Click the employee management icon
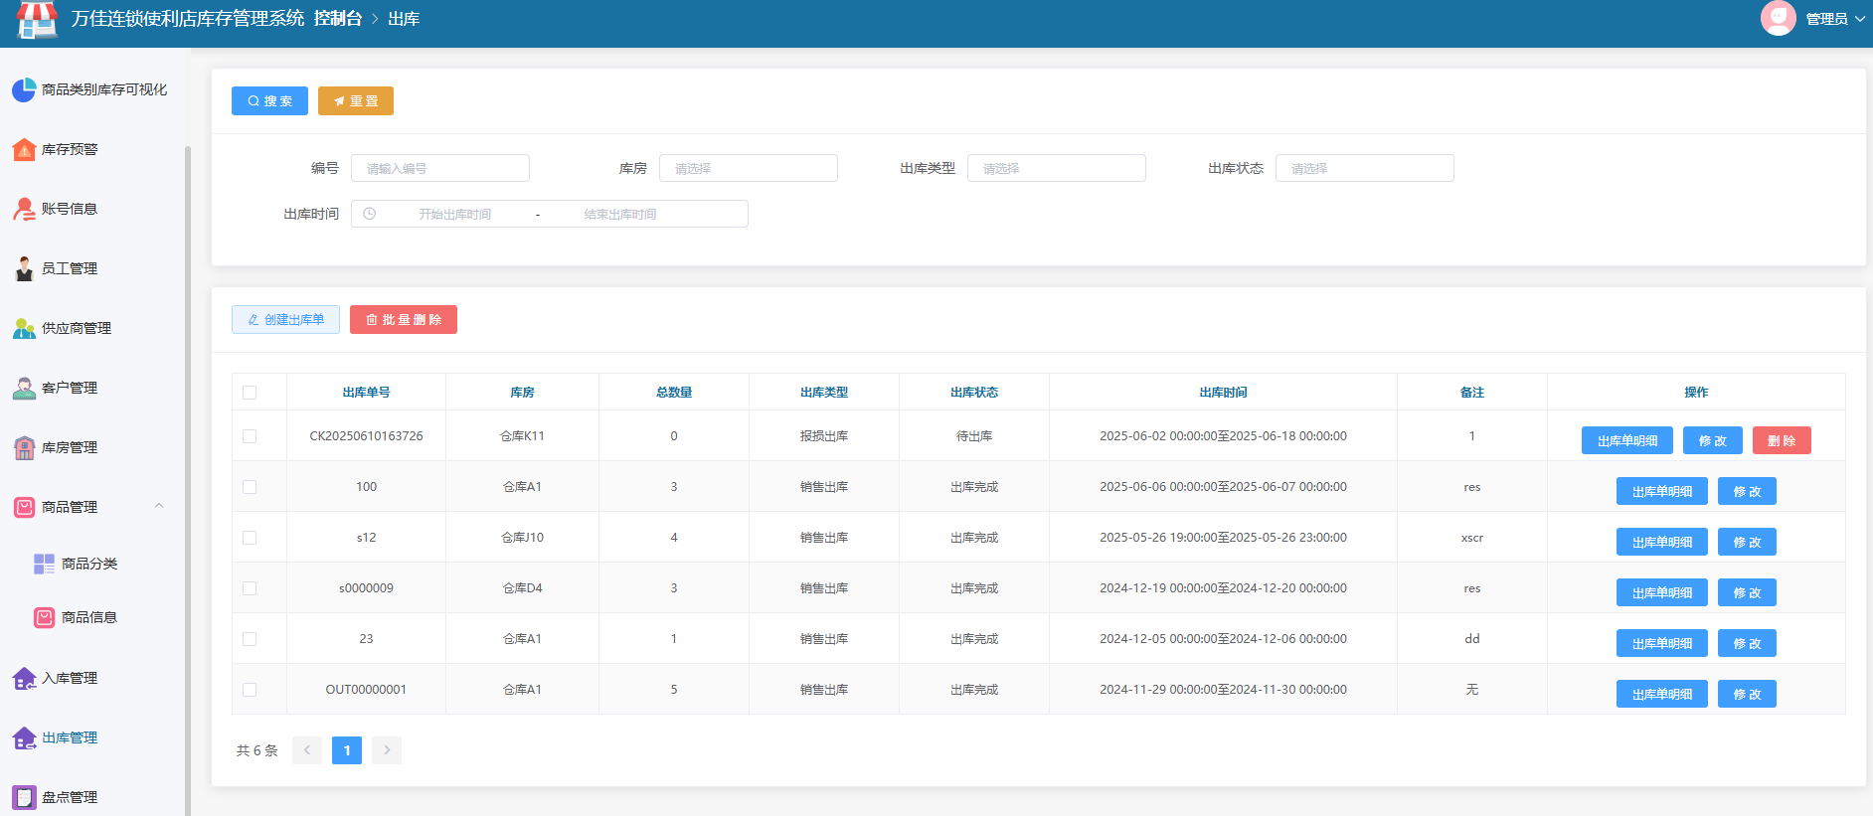 [24, 269]
